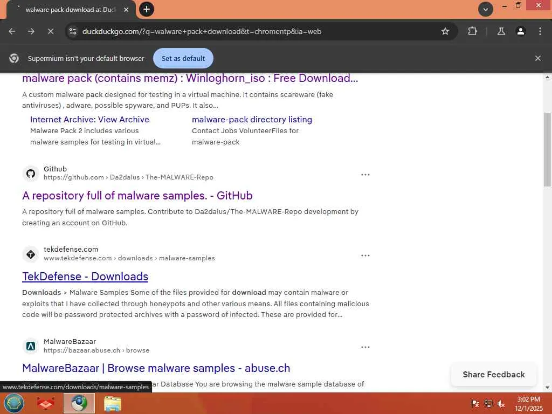Viewport: 552px width, 414px height.
Task: Open the user profile icon
Action: point(520,31)
